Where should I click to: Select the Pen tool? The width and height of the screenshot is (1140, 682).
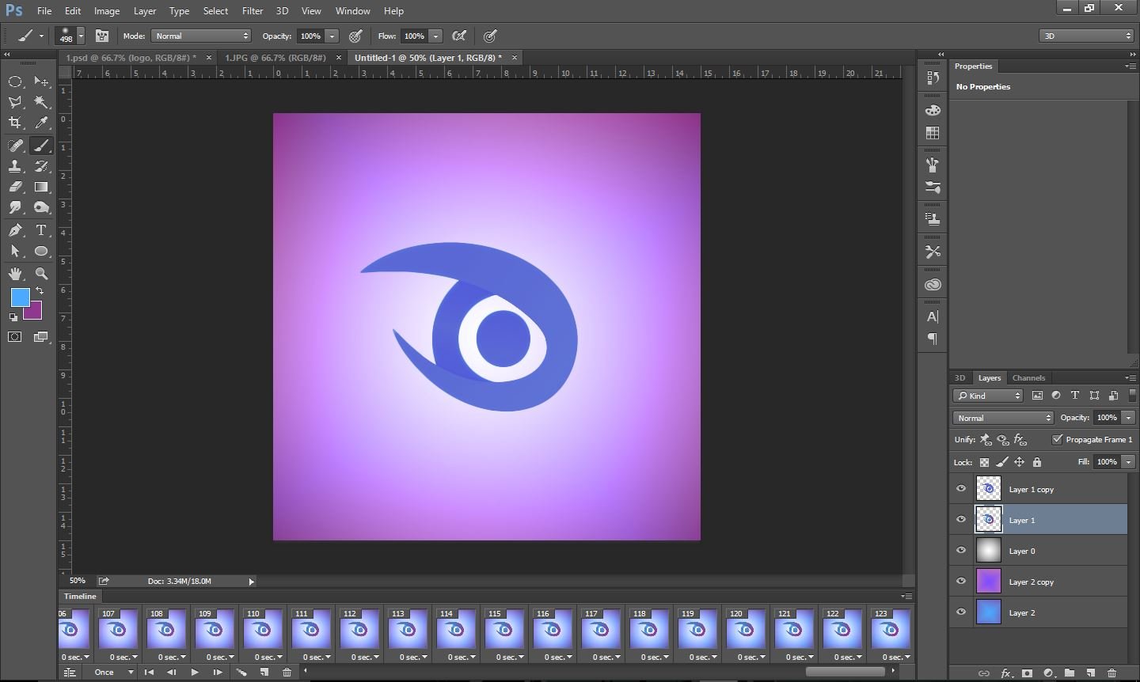pos(15,230)
